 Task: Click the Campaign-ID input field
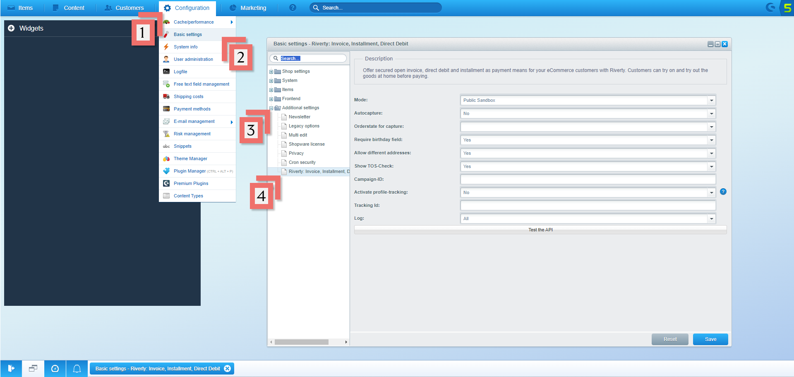click(x=588, y=179)
